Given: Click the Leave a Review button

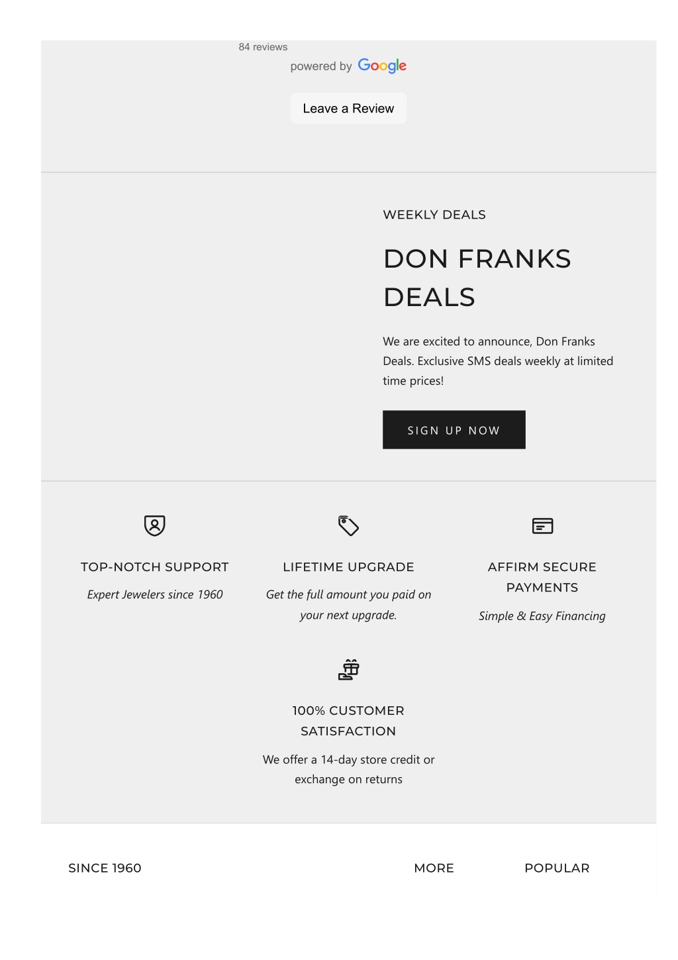Looking at the screenshot, I should [x=348, y=108].
